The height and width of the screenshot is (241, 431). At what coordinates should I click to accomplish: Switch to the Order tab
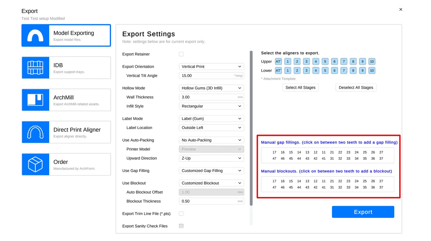(x=66, y=164)
